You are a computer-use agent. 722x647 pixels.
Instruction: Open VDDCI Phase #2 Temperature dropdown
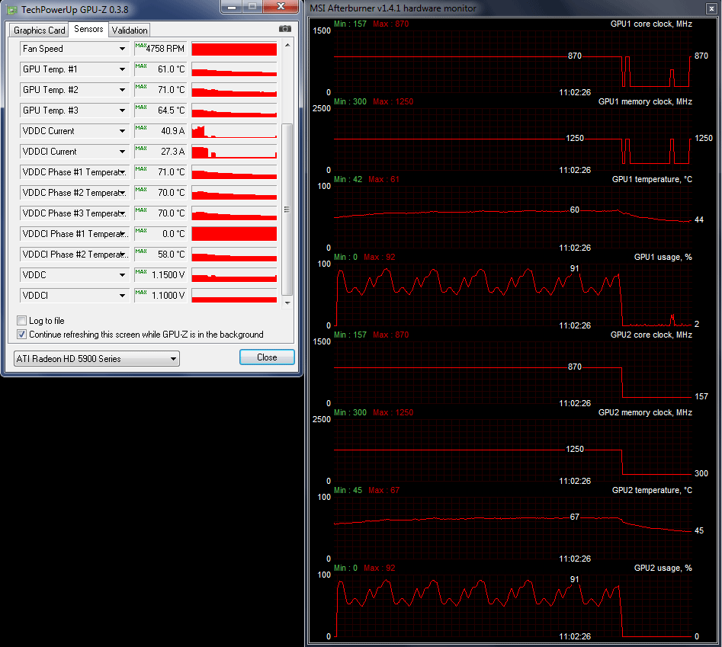(122, 255)
